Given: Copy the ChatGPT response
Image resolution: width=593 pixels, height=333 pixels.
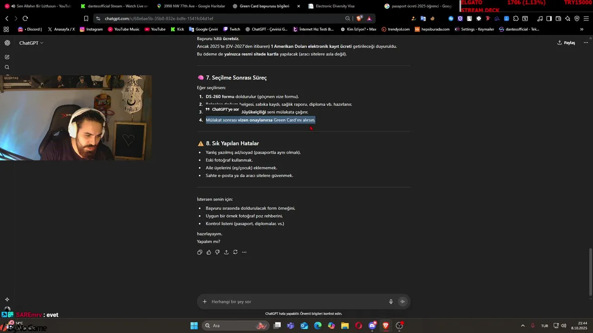Looking at the screenshot, I should (200, 252).
